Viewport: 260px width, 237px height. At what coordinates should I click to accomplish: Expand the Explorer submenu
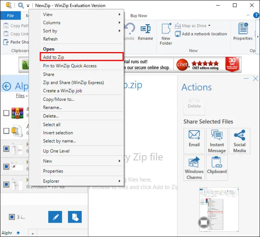[x=119, y=181]
